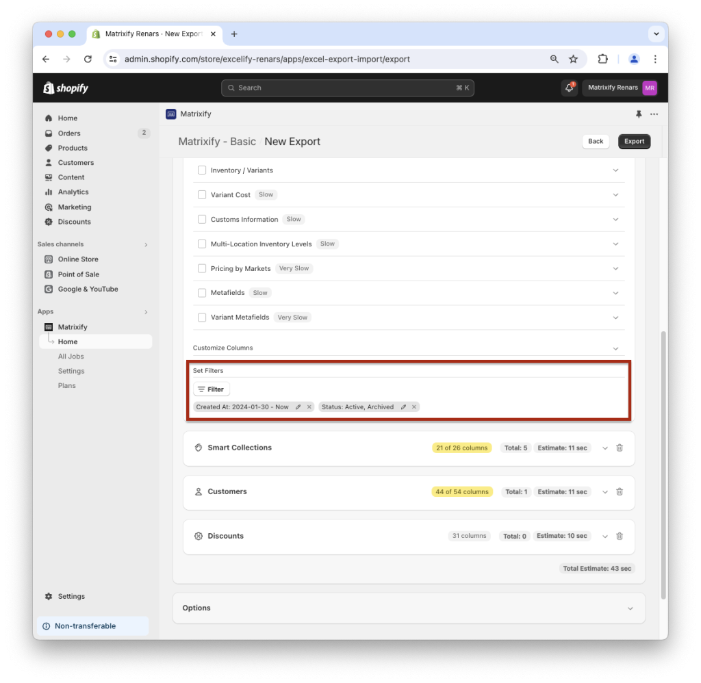Edit the Created At filter with pencil icon

coord(298,407)
